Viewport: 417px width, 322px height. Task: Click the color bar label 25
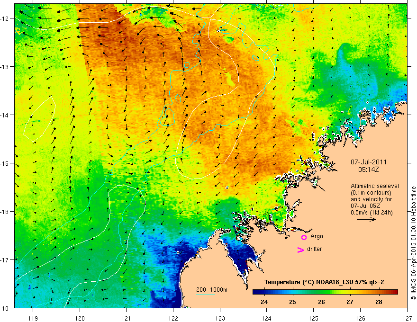292,302
